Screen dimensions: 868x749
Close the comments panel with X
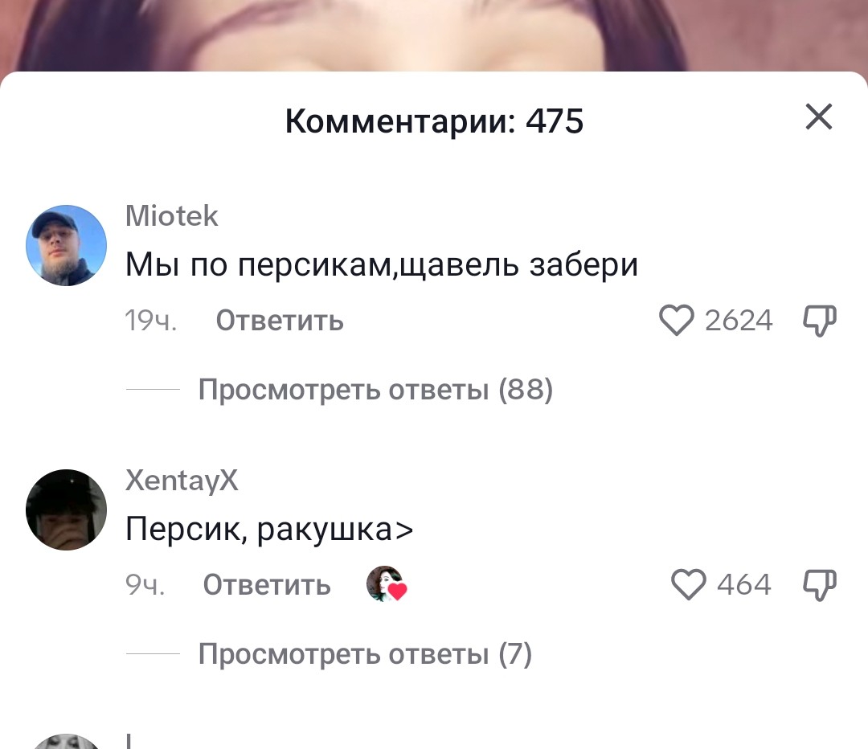coord(819,117)
